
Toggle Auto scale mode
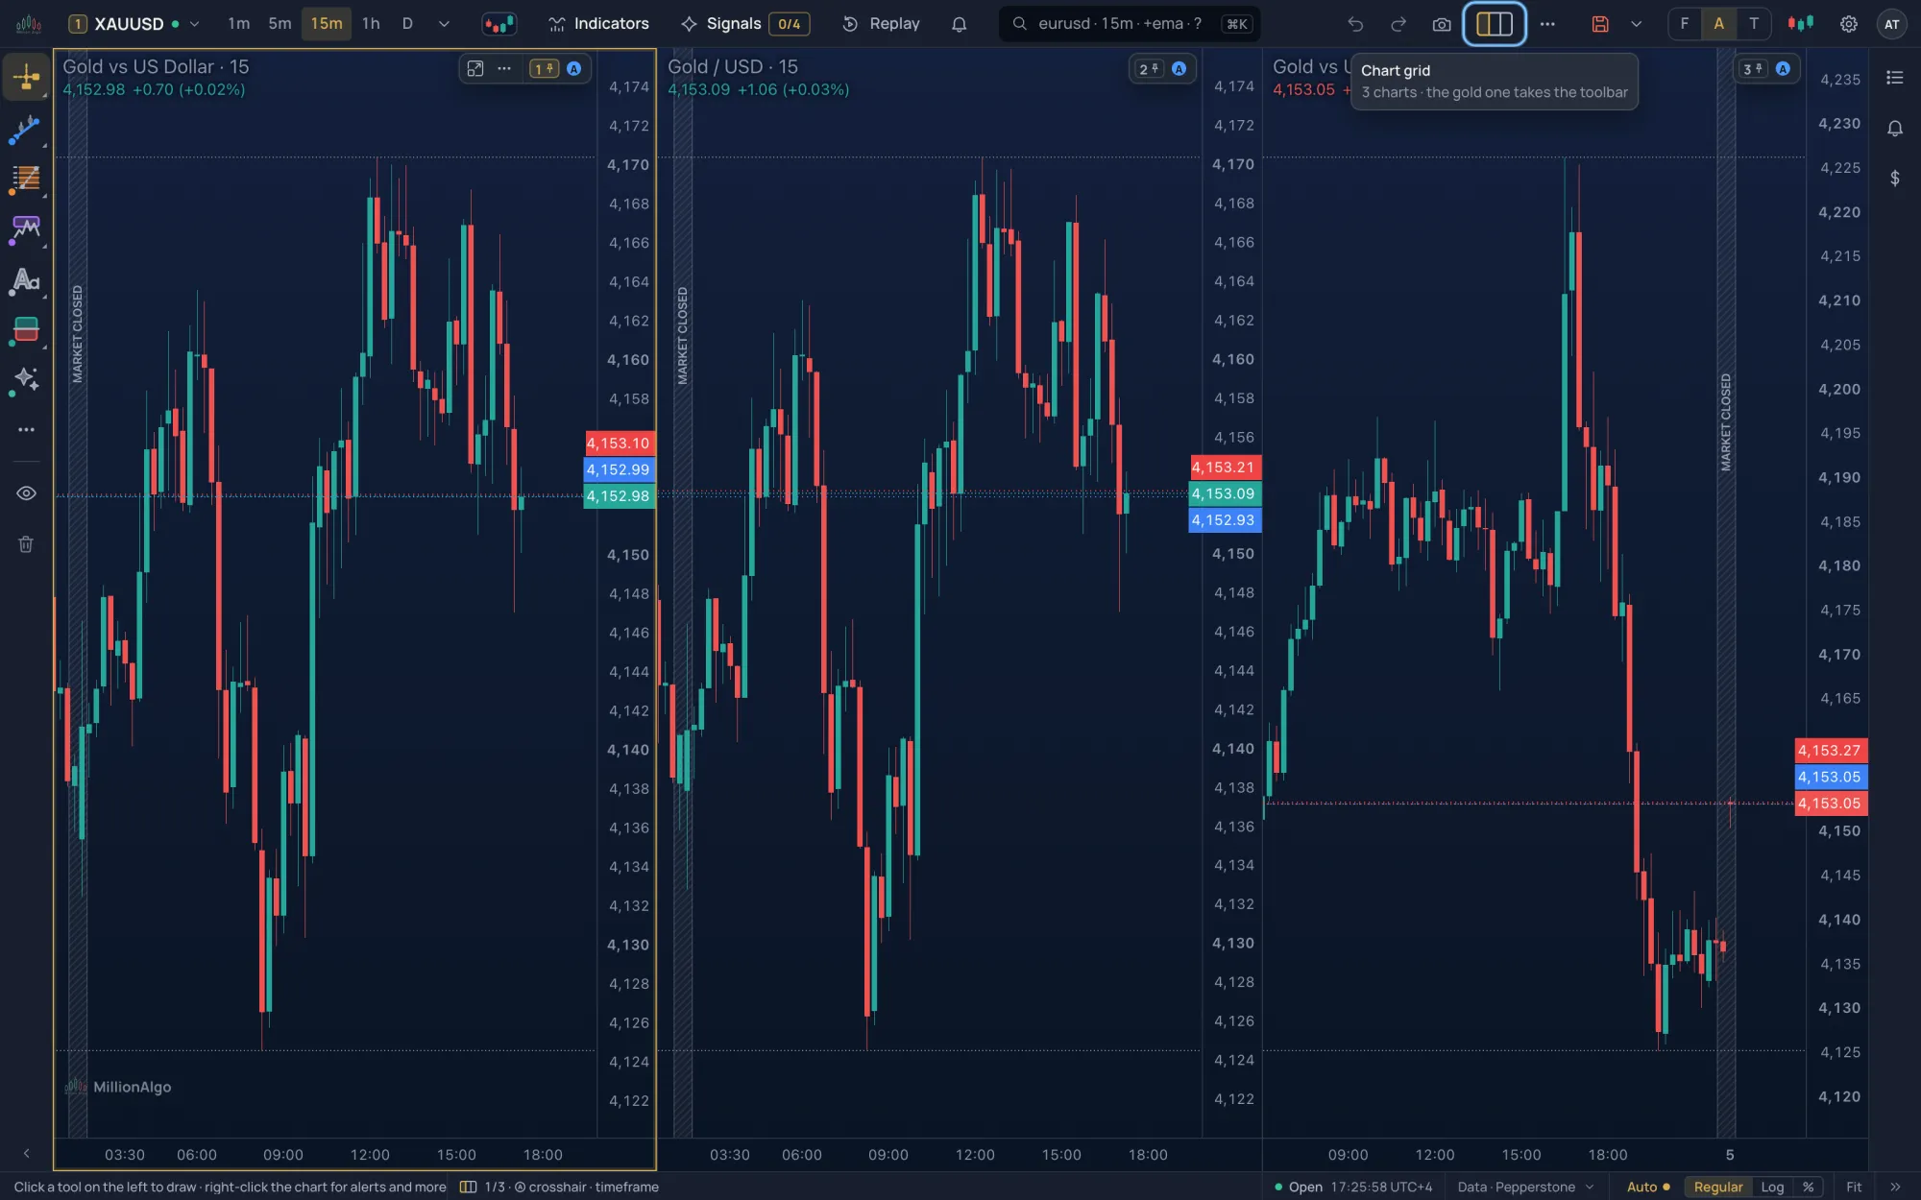coord(1648,1187)
